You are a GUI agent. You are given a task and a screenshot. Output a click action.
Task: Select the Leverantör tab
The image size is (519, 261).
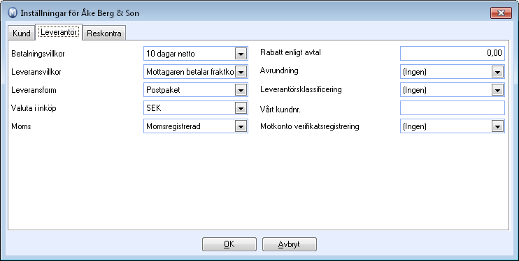coord(59,32)
